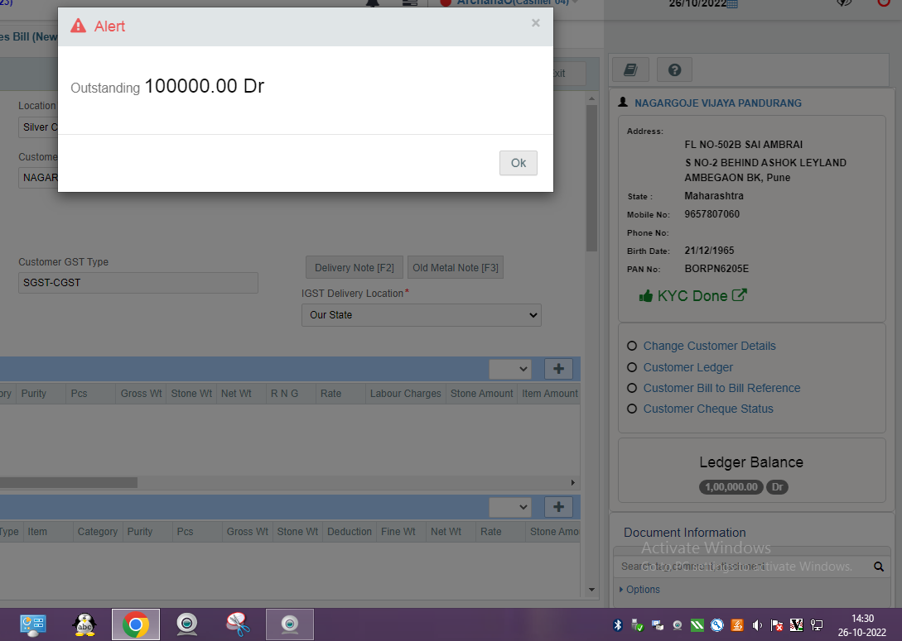Click Old Metal Note [F3] button
This screenshot has width=902, height=641.
pos(455,268)
